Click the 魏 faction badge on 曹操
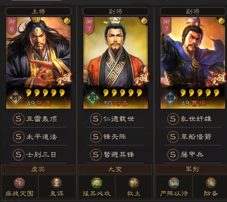The height and width of the screenshot is (202, 227). tap(170, 98)
